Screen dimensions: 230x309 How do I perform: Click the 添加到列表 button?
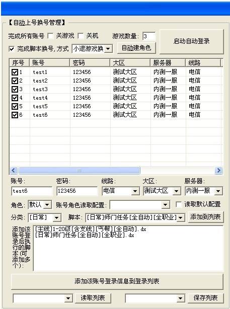pyautogui.click(x=205, y=217)
